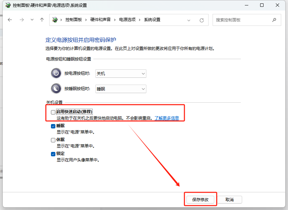Click the sleep button moon icon
This screenshot has width=288, height=210.
pos(56,88)
